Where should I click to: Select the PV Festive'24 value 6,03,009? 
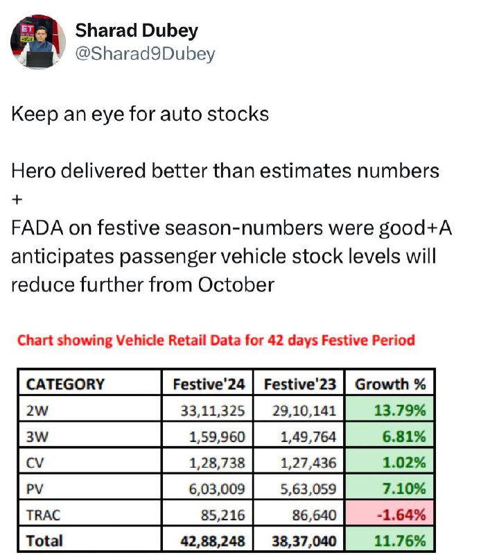[x=217, y=489]
